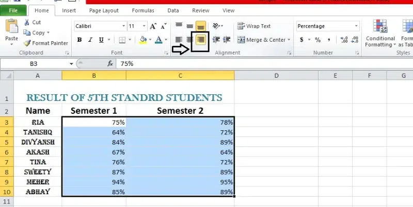Viewport: 413px width, 207px height.
Task: Open the Copy options arrow
Action: pyautogui.click(x=48, y=32)
